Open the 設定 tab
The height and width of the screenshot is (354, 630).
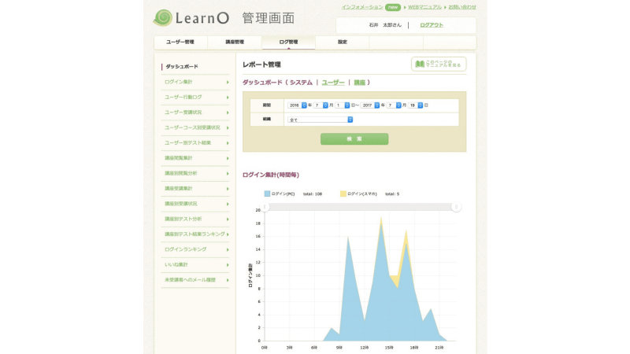click(342, 42)
